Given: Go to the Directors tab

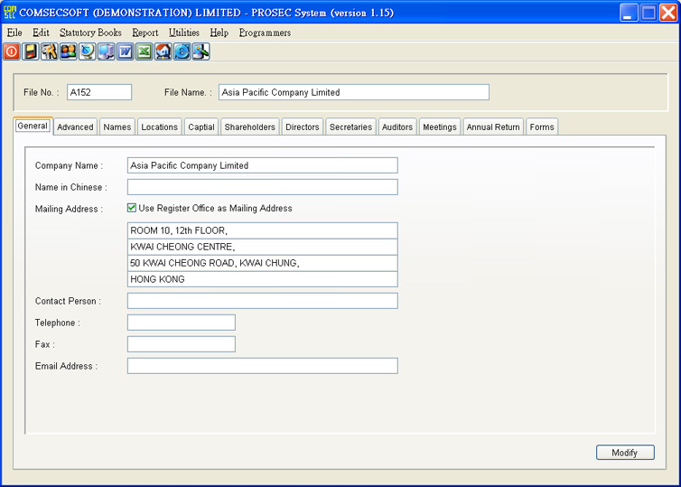Looking at the screenshot, I should pos(302,127).
